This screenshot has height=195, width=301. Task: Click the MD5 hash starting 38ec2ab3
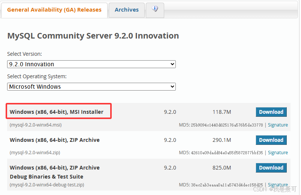(x=227, y=185)
